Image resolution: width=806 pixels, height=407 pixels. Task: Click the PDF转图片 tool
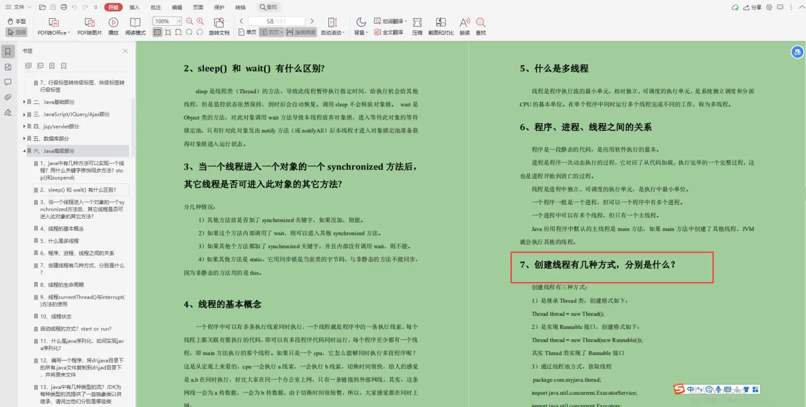pos(90,26)
